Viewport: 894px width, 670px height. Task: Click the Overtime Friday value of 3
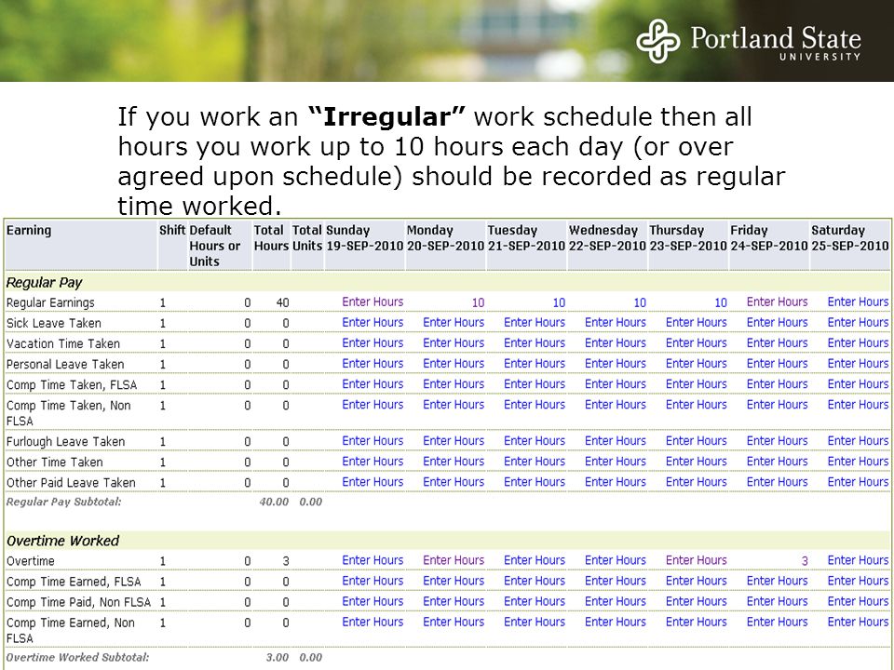click(805, 560)
